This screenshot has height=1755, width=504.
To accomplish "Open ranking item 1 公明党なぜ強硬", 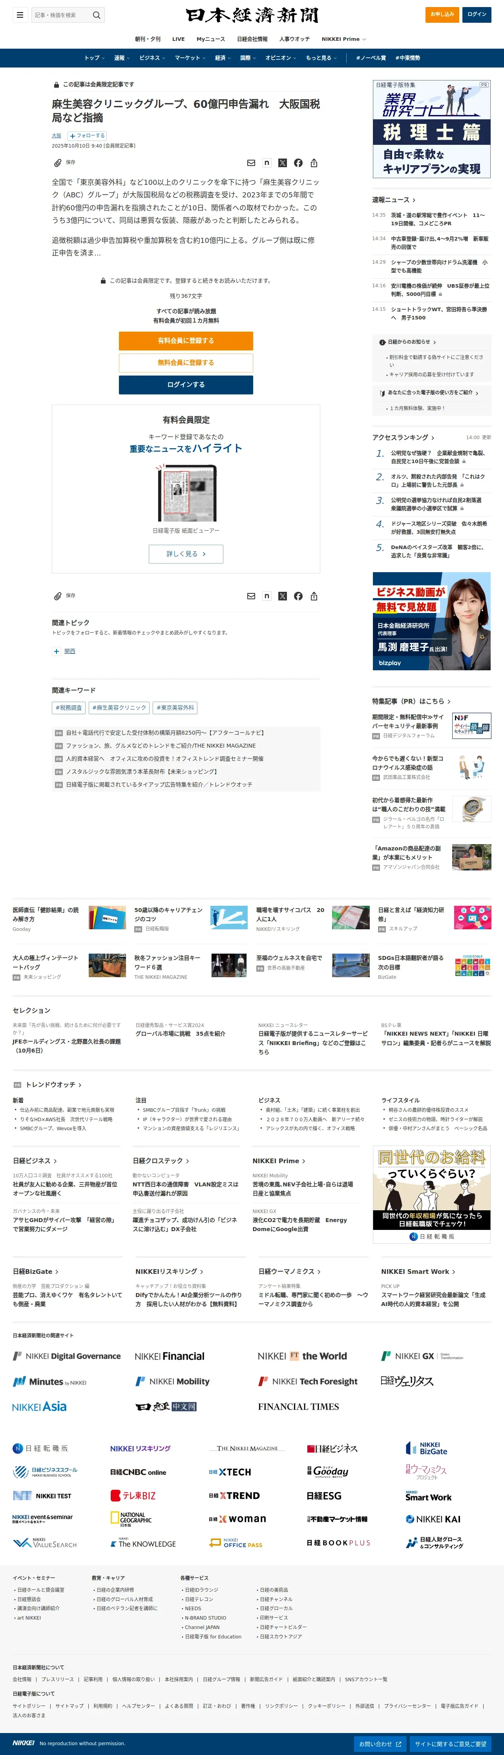I will click(438, 457).
